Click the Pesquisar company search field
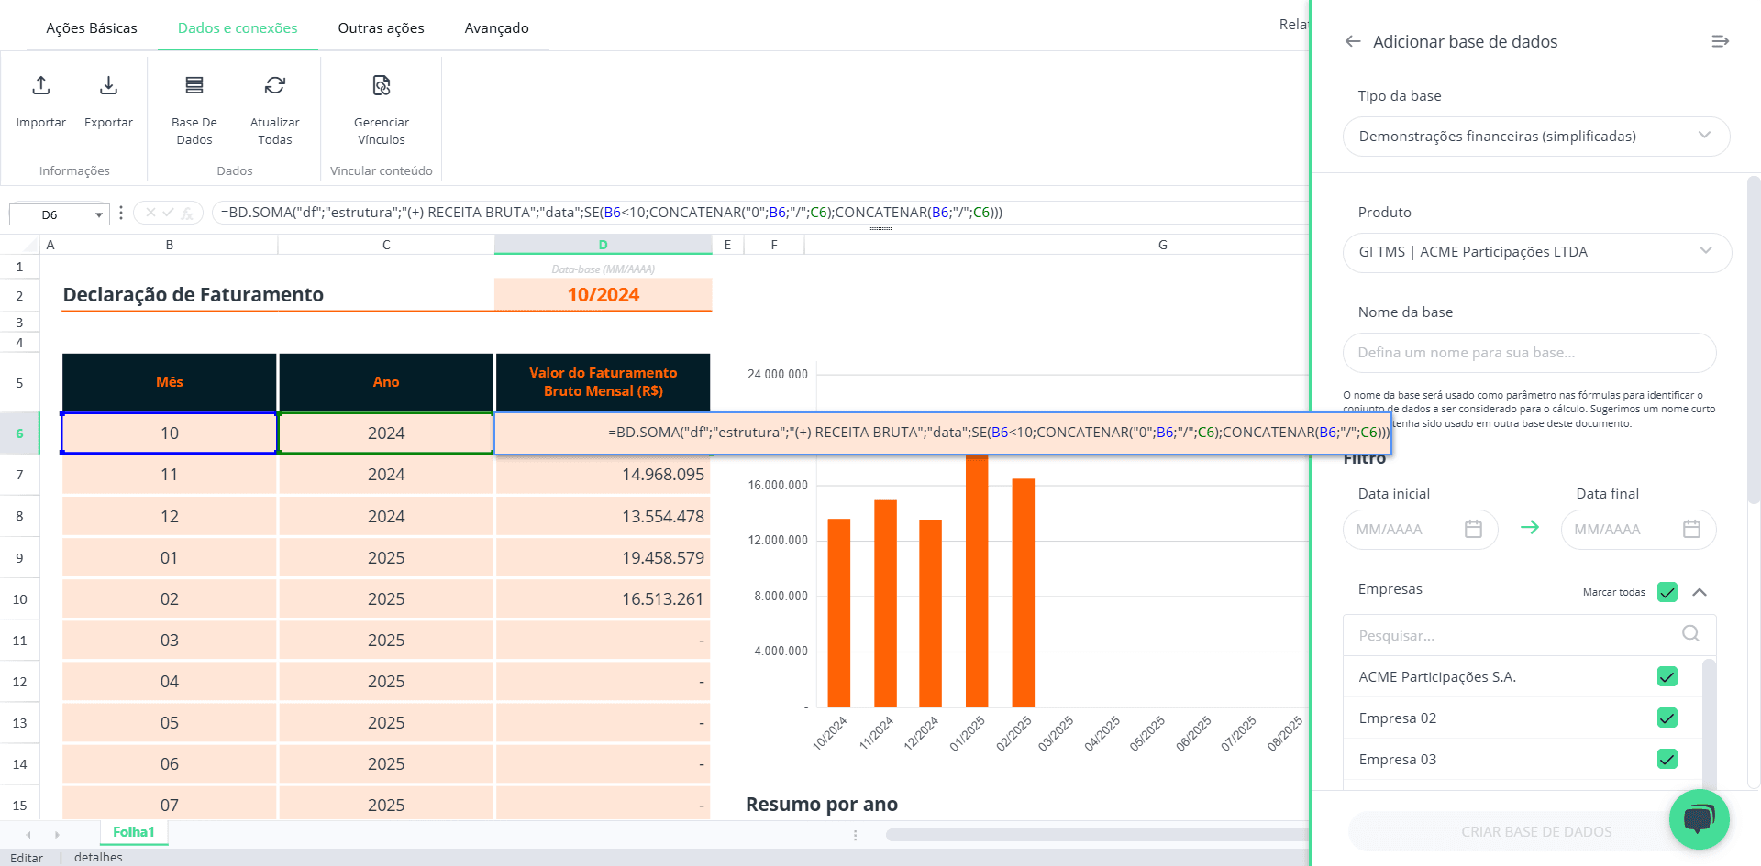 pos(1529,635)
